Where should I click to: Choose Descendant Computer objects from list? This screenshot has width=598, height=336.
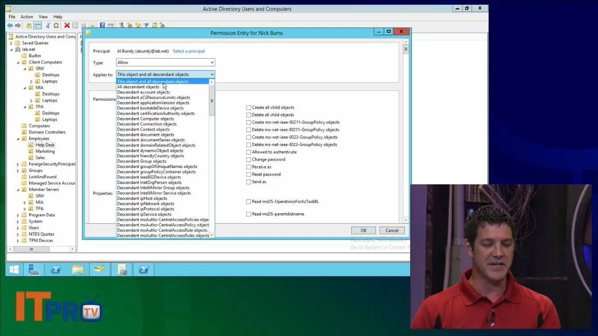(163, 119)
